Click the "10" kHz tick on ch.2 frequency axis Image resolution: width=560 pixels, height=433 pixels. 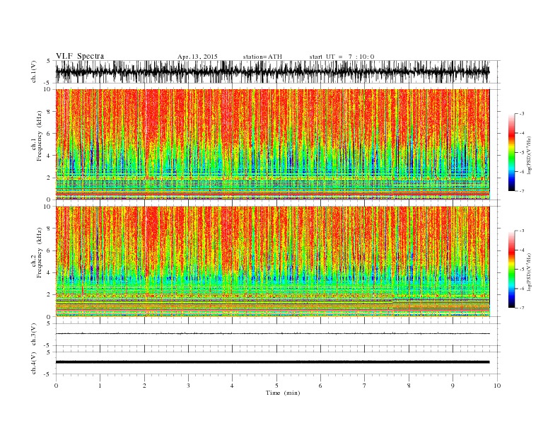pos(48,207)
